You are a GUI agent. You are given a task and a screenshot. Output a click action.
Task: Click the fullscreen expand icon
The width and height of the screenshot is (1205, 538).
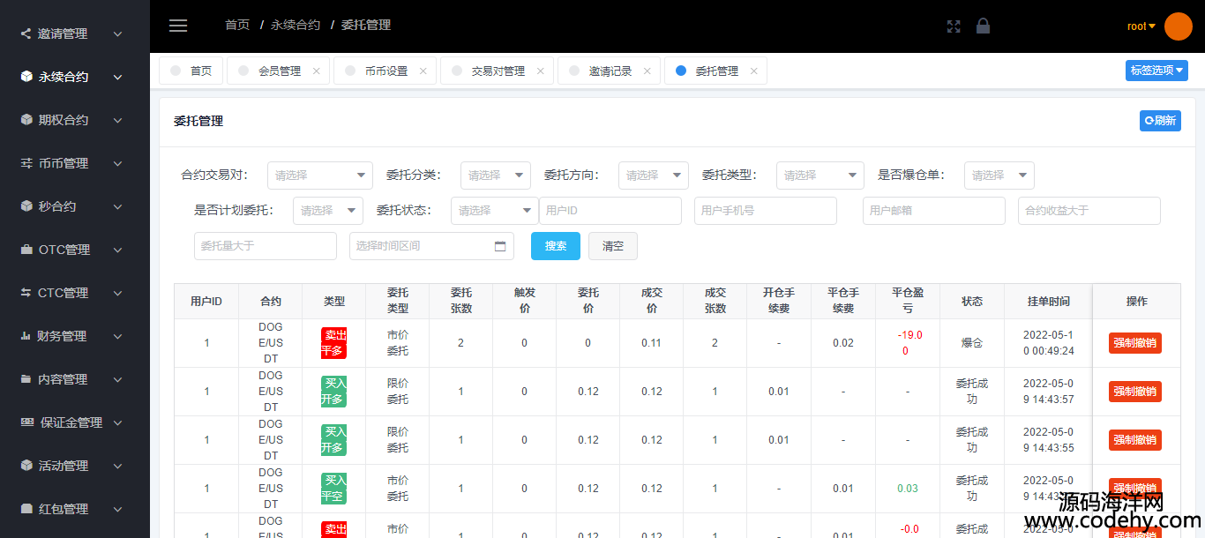[954, 26]
